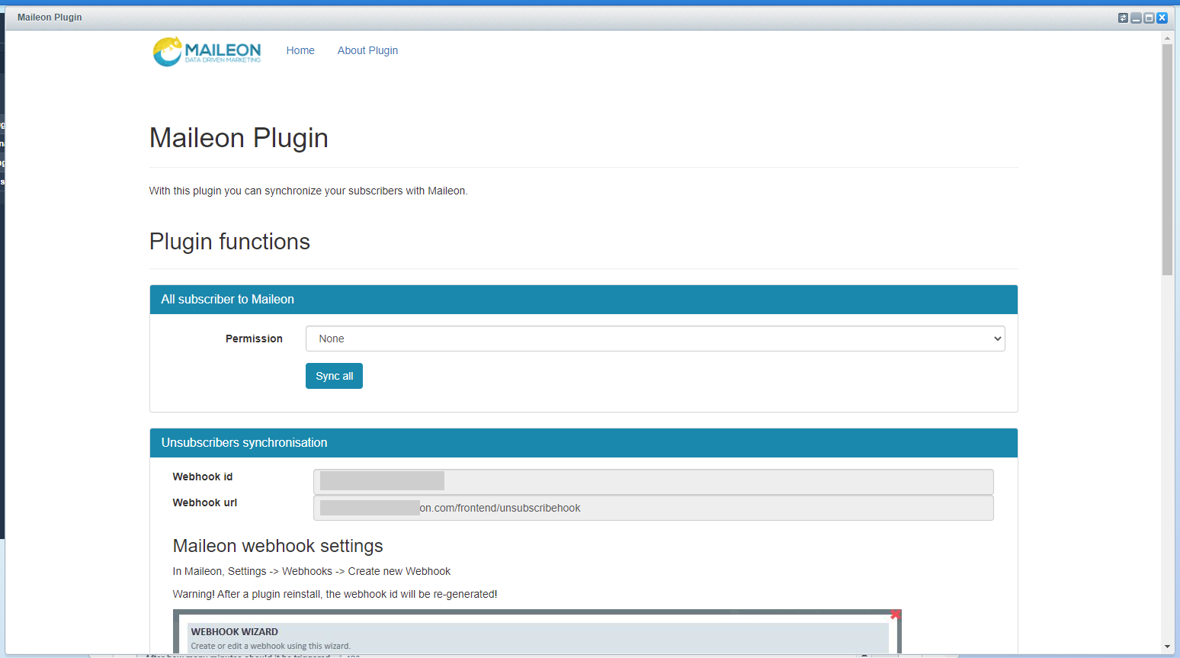Image resolution: width=1180 pixels, height=658 pixels.
Task: Click the Sync all button
Action: 334,376
